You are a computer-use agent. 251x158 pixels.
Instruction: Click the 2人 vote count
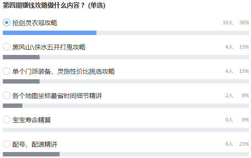pyautogui.click(x=229, y=96)
